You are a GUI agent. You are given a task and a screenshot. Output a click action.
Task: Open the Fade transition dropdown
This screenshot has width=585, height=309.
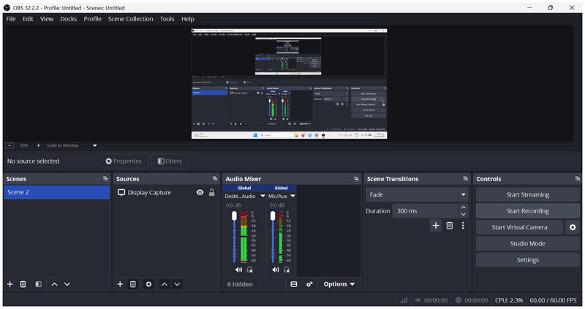tap(417, 194)
